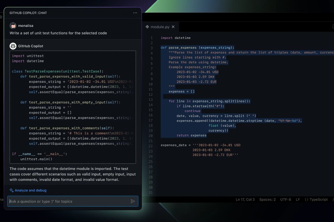
Task: Click the monalisa user avatar
Action: click(x=13, y=26)
